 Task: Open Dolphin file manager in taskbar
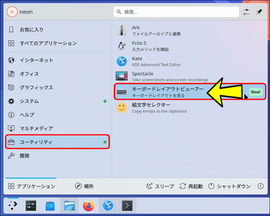(x=69, y=206)
